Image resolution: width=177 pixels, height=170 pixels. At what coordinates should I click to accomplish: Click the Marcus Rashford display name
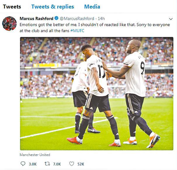[x=37, y=18]
